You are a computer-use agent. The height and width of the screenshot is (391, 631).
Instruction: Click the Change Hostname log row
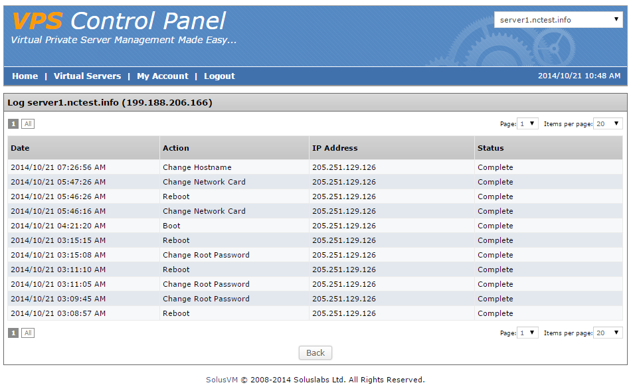[315, 167]
